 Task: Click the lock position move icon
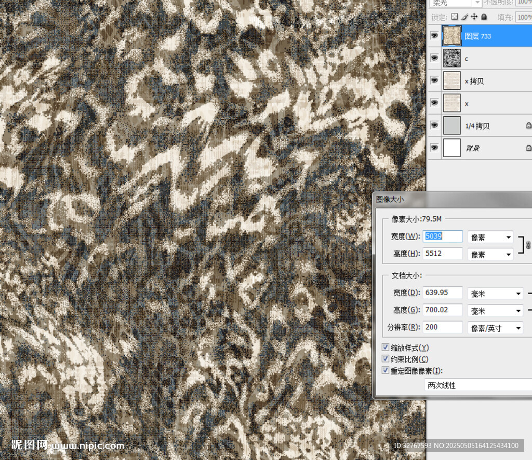(474, 17)
